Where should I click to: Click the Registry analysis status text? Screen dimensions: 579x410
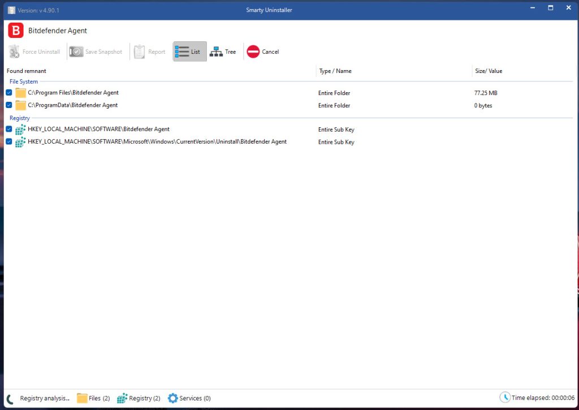point(45,398)
